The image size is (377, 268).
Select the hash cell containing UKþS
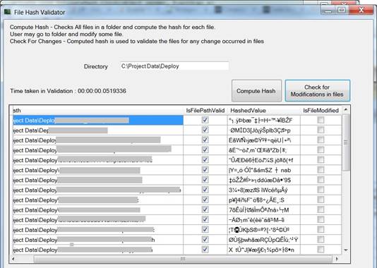tap(264, 230)
